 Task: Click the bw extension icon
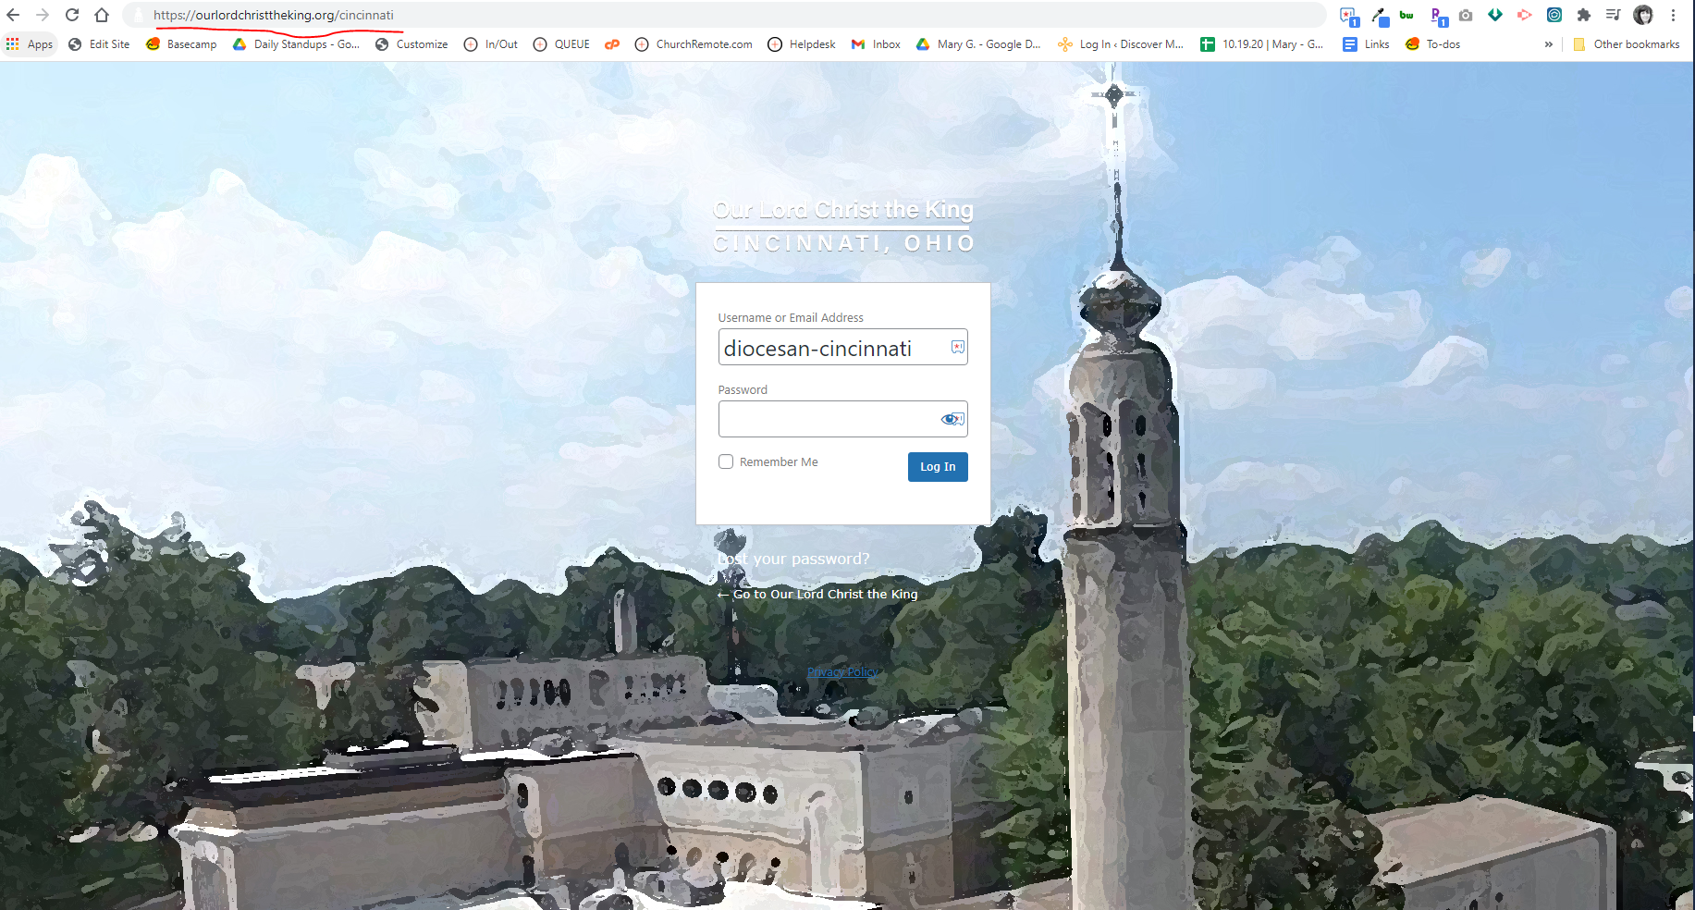click(1406, 15)
